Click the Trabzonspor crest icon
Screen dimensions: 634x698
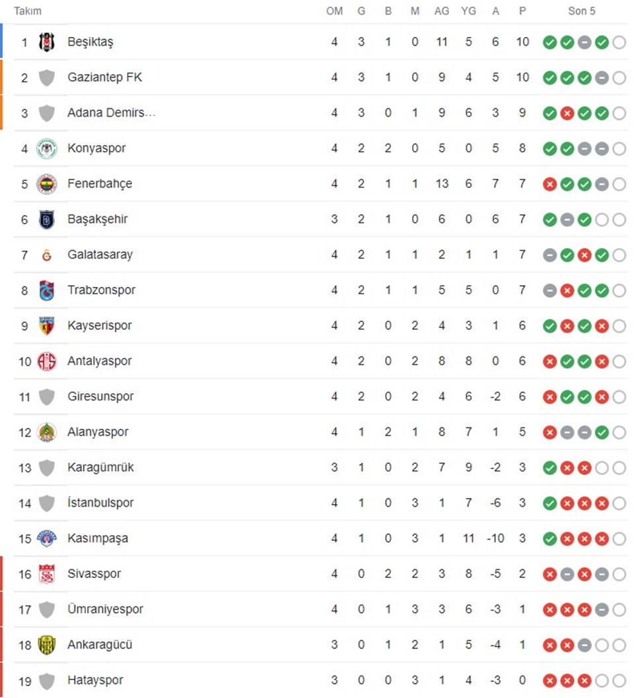pyautogui.click(x=46, y=291)
